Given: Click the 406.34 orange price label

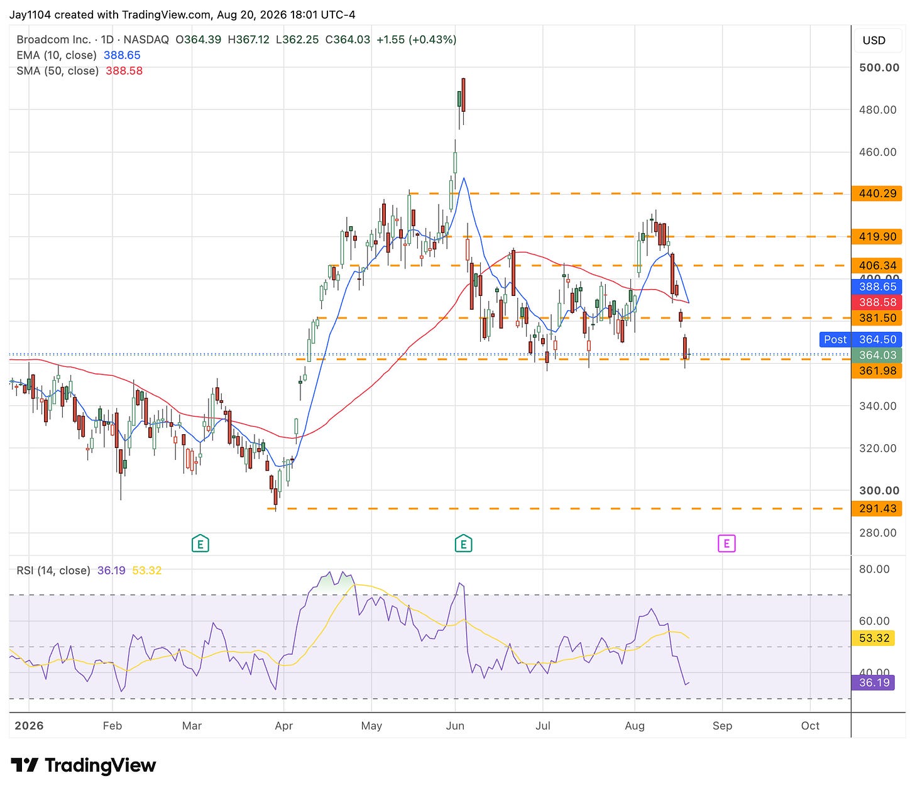Looking at the screenshot, I should click(877, 266).
